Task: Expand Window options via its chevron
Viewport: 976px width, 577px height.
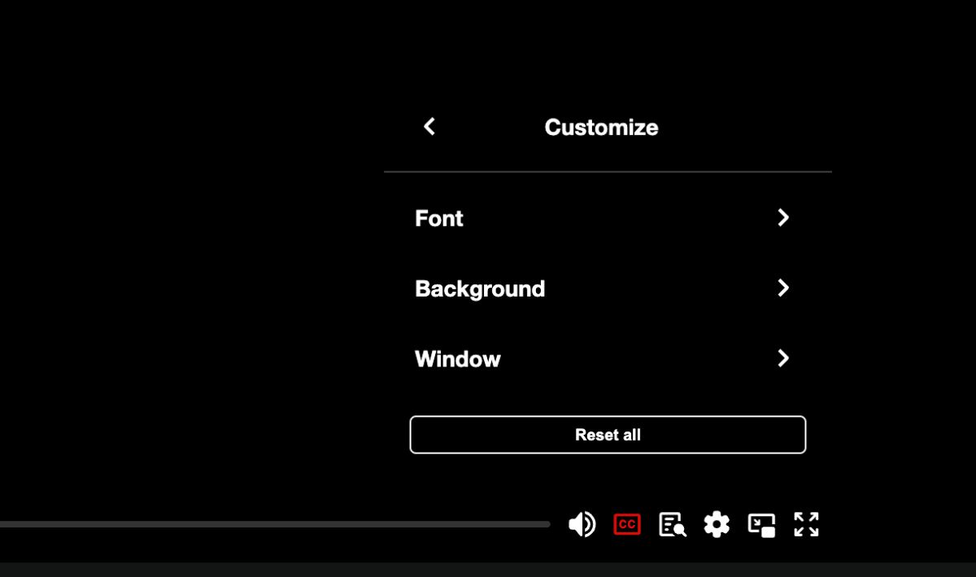Action: [782, 358]
